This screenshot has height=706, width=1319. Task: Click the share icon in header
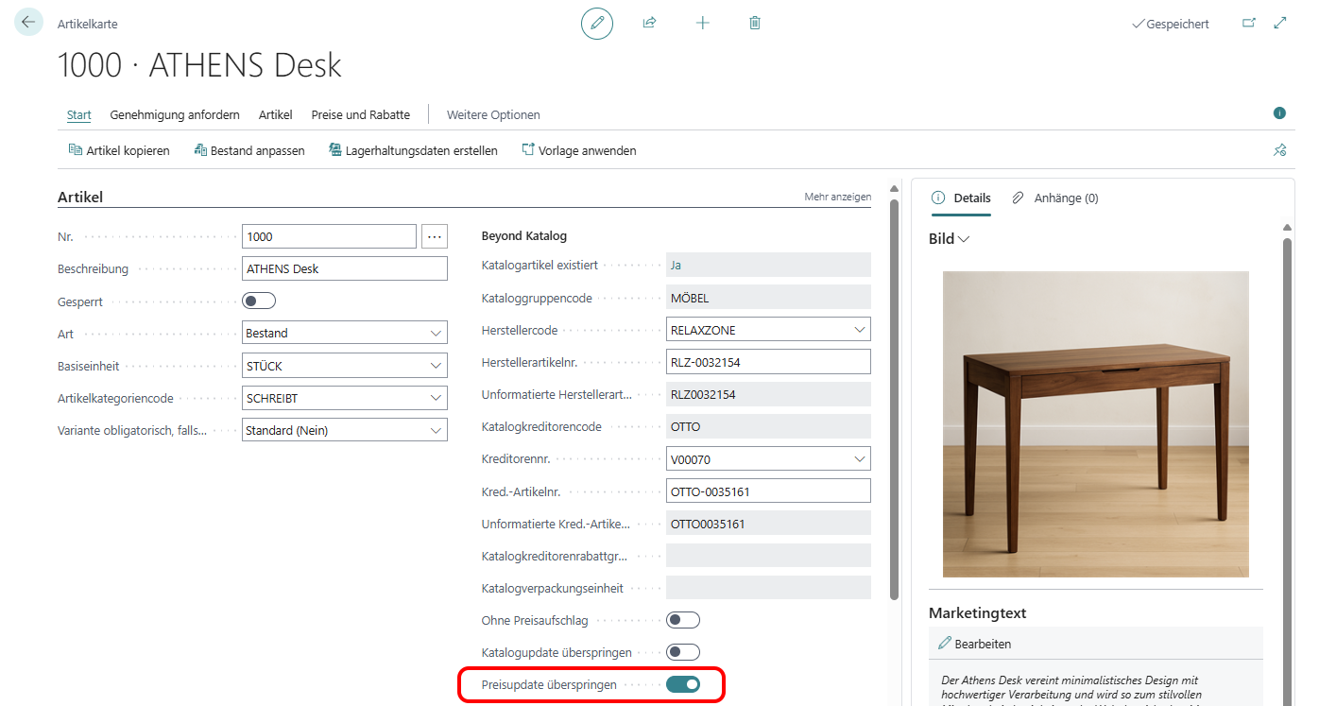pyautogui.click(x=649, y=23)
